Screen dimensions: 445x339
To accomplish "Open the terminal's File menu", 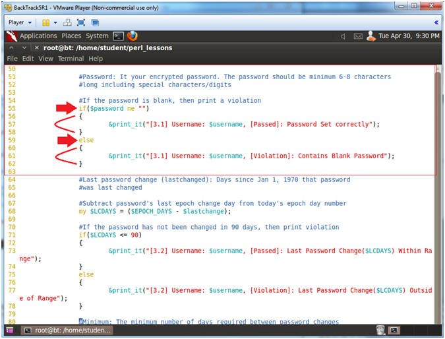I will tap(13, 59).
